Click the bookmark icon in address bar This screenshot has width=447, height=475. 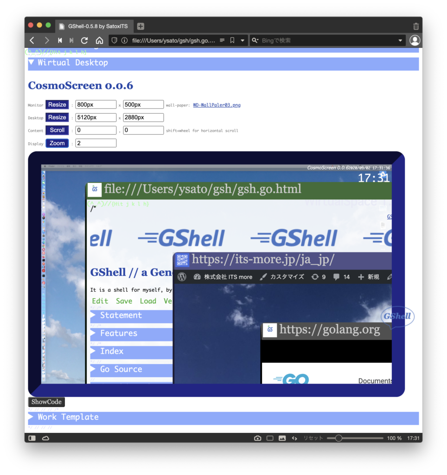click(x=232, y=40)
